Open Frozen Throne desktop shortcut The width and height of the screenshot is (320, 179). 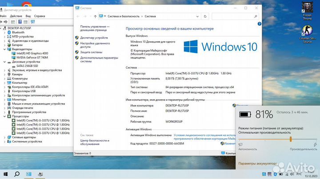307,11
